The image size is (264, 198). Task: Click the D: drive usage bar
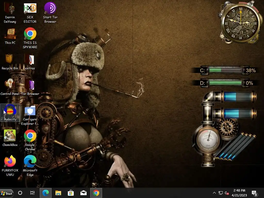point(225,83)
